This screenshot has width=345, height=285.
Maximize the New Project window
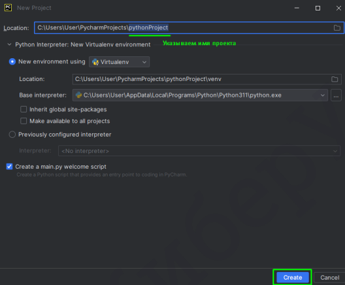[x=318, y=8]
